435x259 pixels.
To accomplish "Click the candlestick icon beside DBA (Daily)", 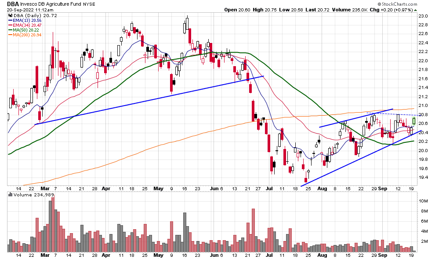I will point(10,16).
